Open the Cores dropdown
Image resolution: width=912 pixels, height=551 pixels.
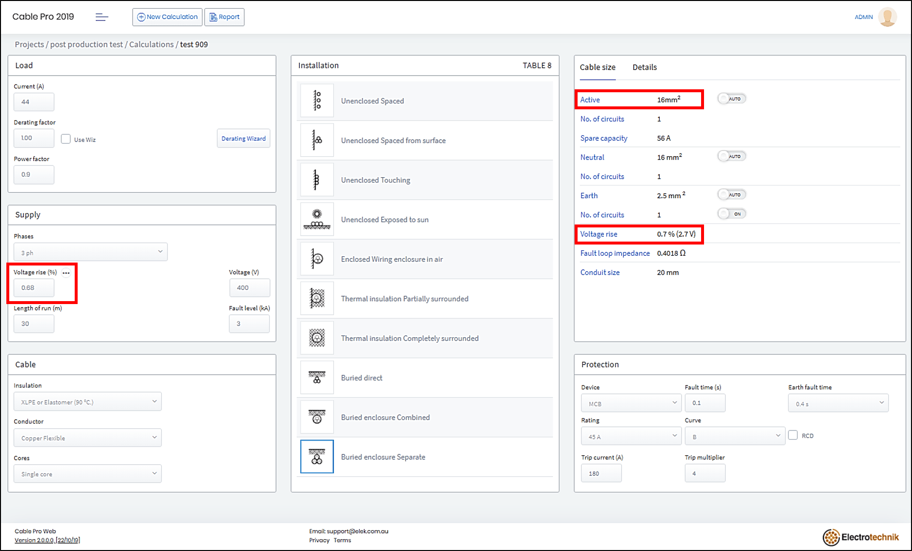88,474
